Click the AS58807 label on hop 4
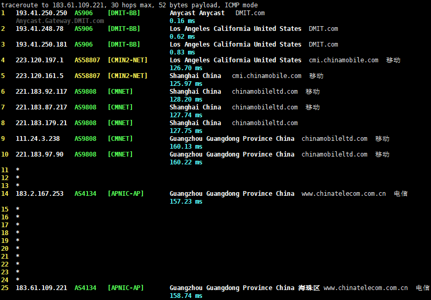This screenshot has width=431, height=300. 87,60
